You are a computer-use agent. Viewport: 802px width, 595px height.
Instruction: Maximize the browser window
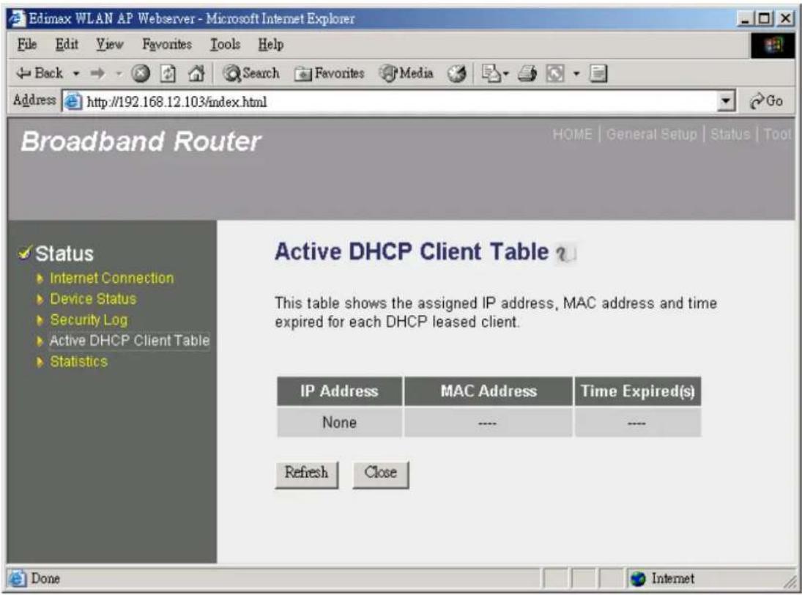point(764,19)
